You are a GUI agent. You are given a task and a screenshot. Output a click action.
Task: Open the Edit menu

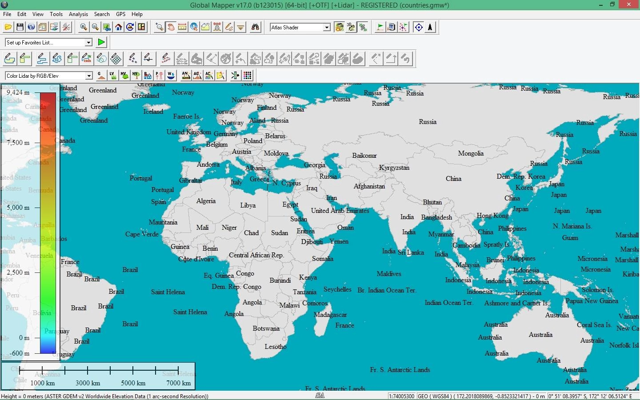click(x=22, y=14)
